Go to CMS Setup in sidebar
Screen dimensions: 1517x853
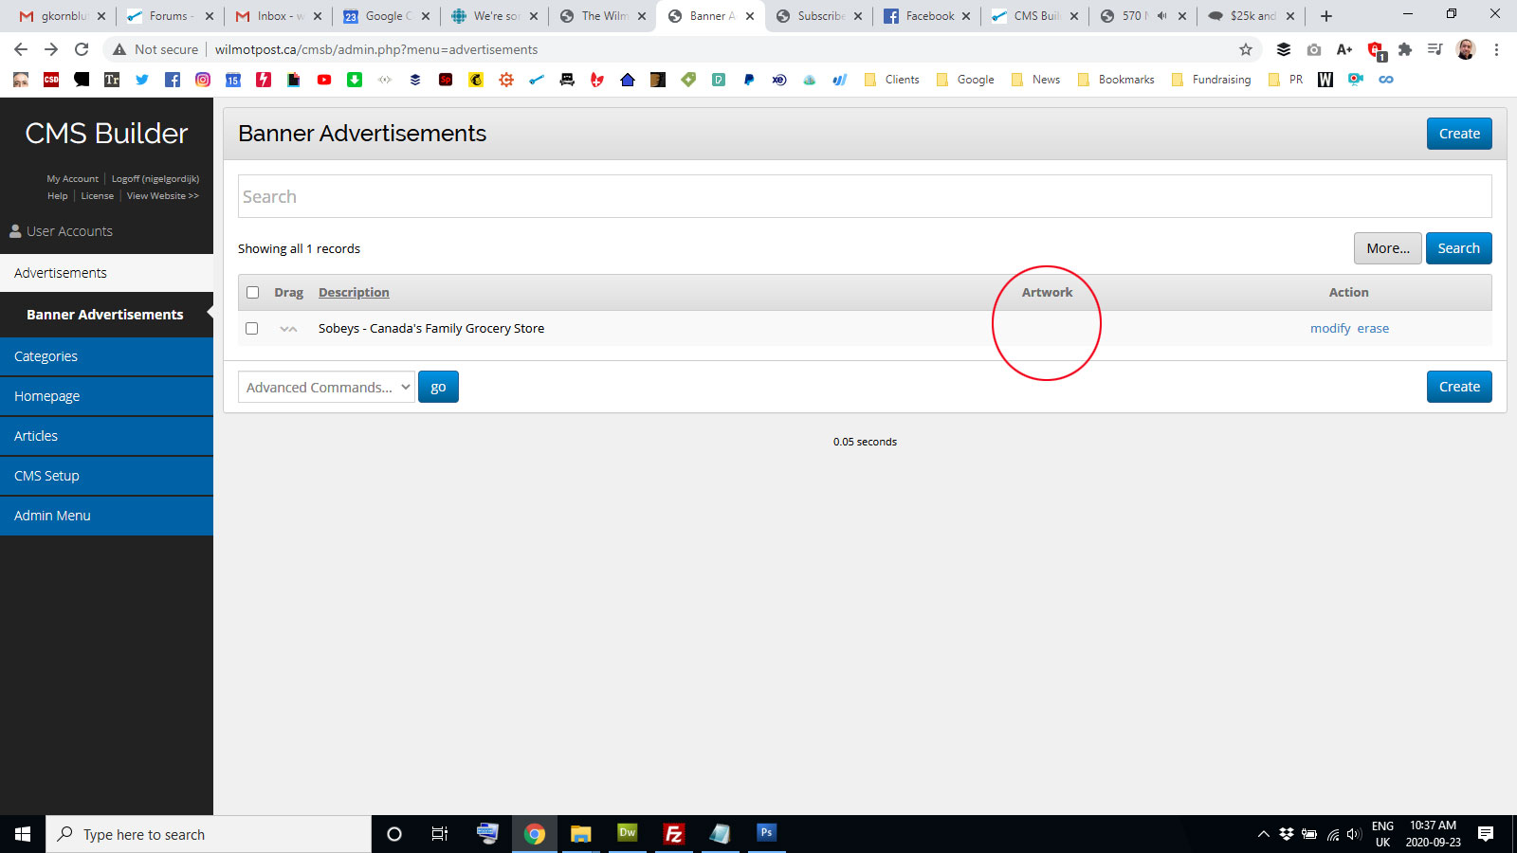pyautogui.click(x=106, y=476)
